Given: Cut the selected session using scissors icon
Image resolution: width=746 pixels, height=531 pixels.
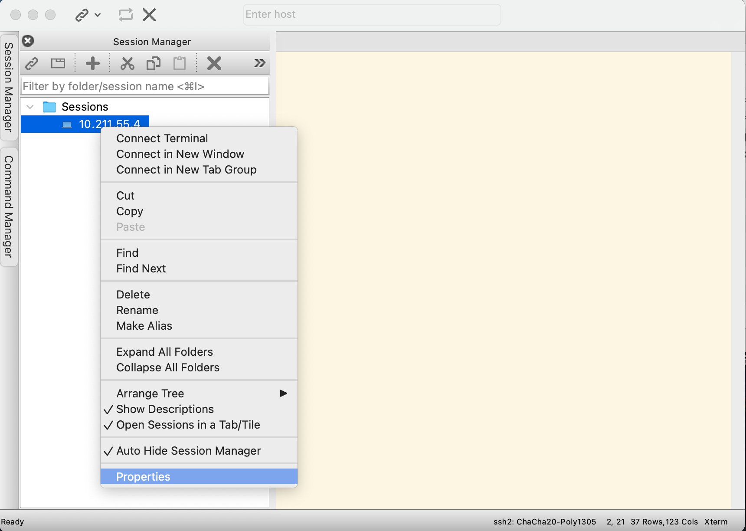Looking at the screenshot, I should point(128,63).
